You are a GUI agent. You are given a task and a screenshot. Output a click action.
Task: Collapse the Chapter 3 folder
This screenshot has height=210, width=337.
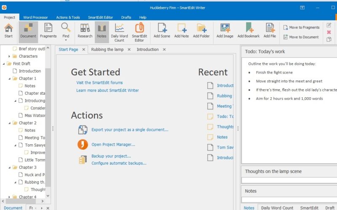pos(9,167)
